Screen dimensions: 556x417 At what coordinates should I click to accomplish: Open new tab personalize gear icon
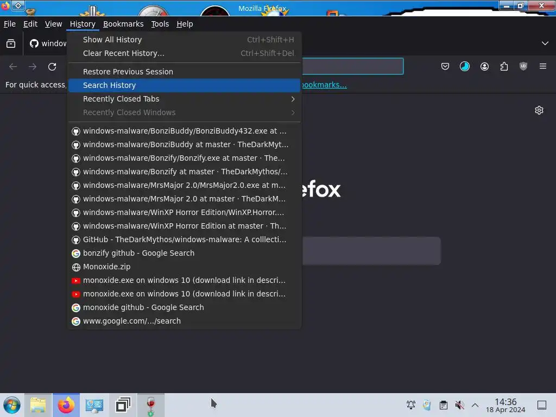click(x=539, y=110)
